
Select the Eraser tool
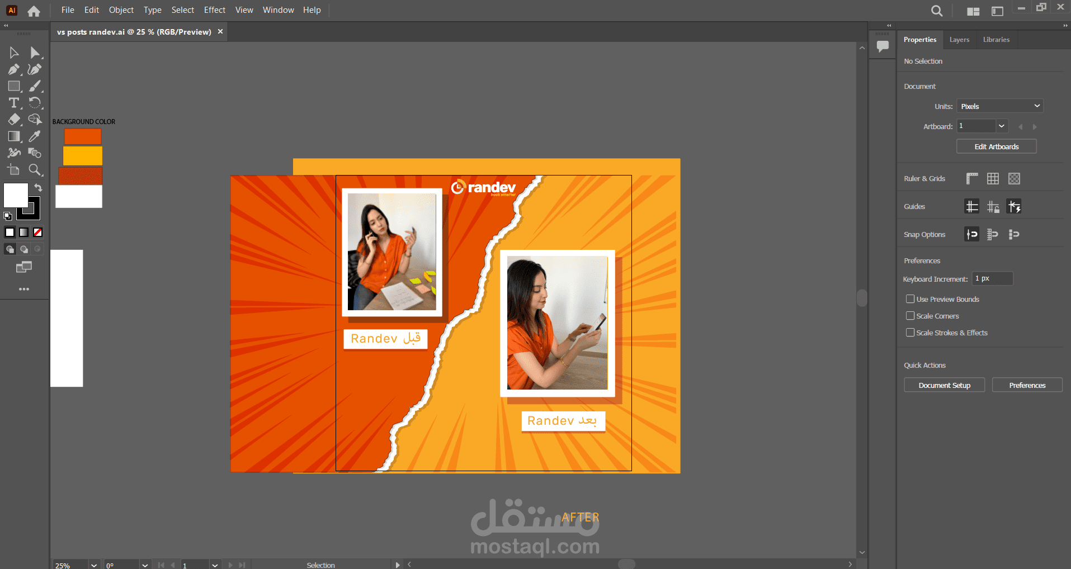click(x=14, y=120)
